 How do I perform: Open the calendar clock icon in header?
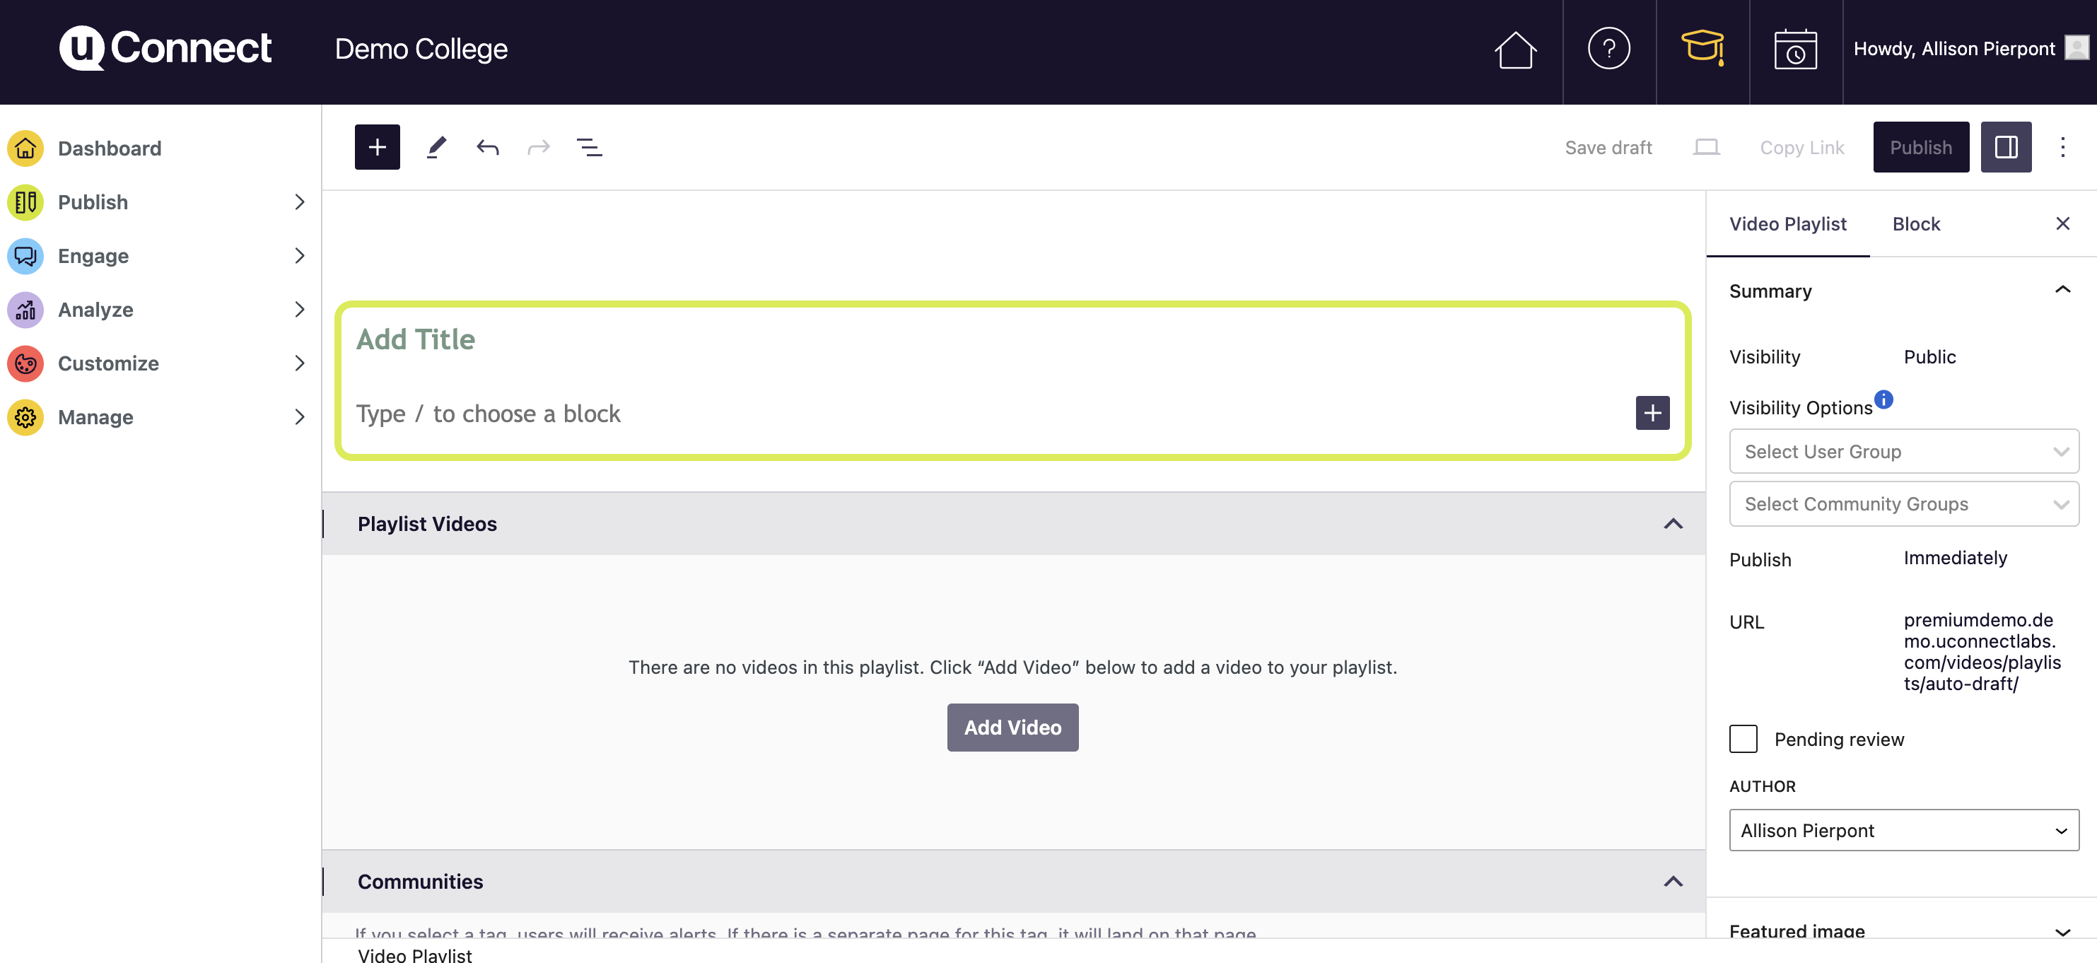pos(1794,49)
